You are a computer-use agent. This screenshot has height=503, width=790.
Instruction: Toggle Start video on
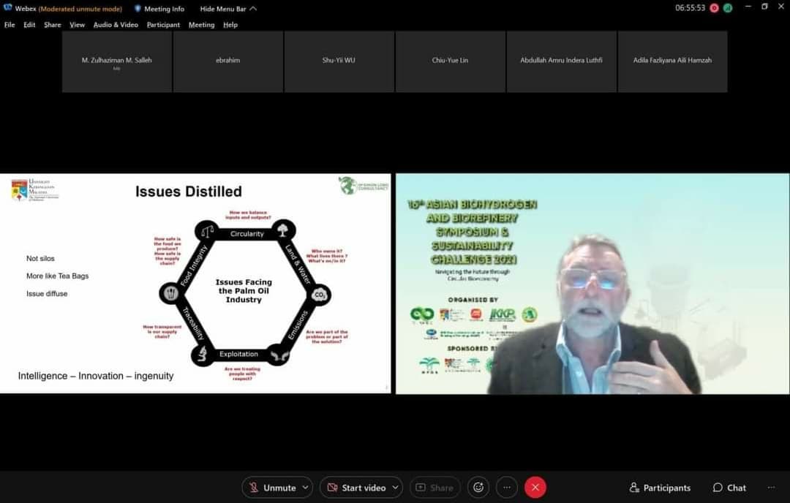355,488
